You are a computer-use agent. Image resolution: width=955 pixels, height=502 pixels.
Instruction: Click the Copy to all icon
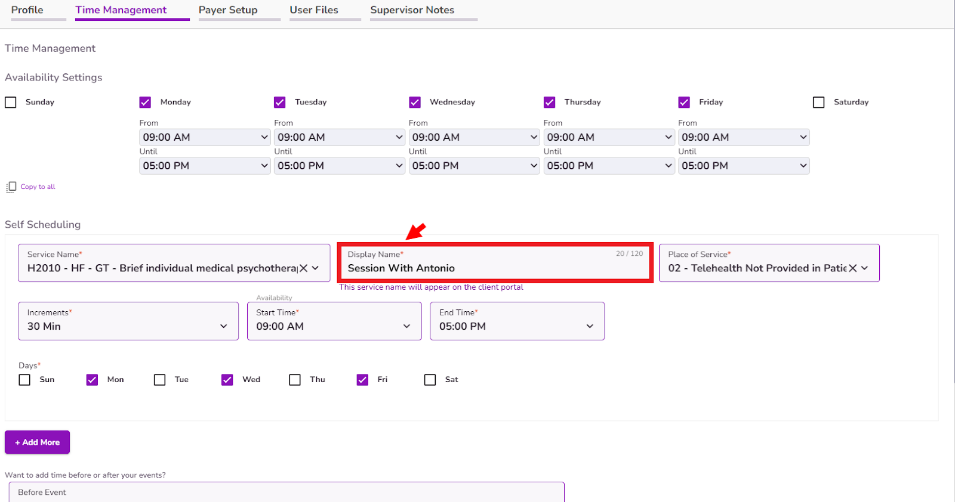[x=11, y=187]
